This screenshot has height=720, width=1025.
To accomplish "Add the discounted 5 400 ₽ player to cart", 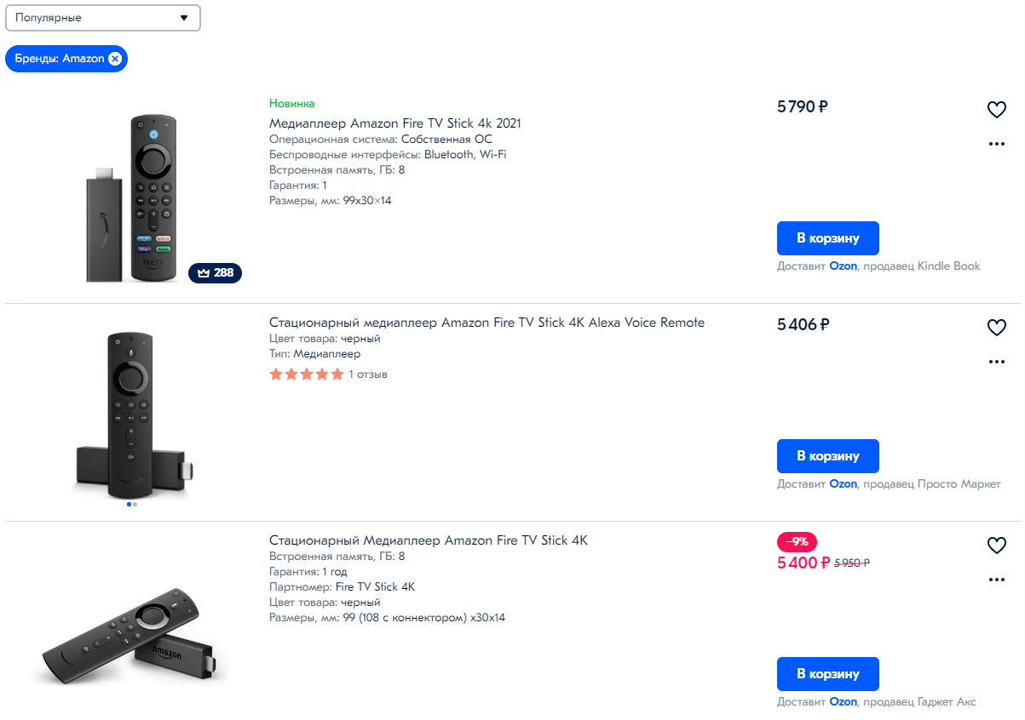I will (827, 674).
